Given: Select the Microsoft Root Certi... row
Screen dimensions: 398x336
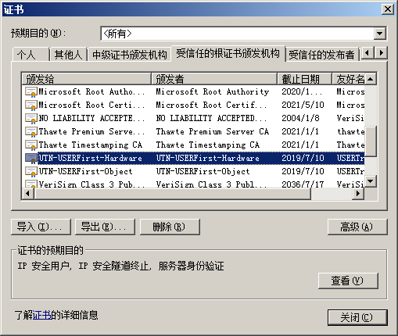Looking at the screenshot, I should [x=193, y=105].
